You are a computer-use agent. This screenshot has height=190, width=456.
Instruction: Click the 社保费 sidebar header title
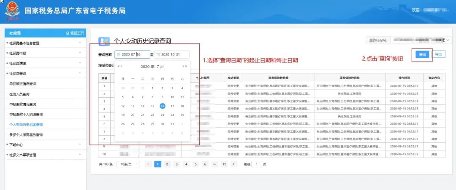[15, 33]
